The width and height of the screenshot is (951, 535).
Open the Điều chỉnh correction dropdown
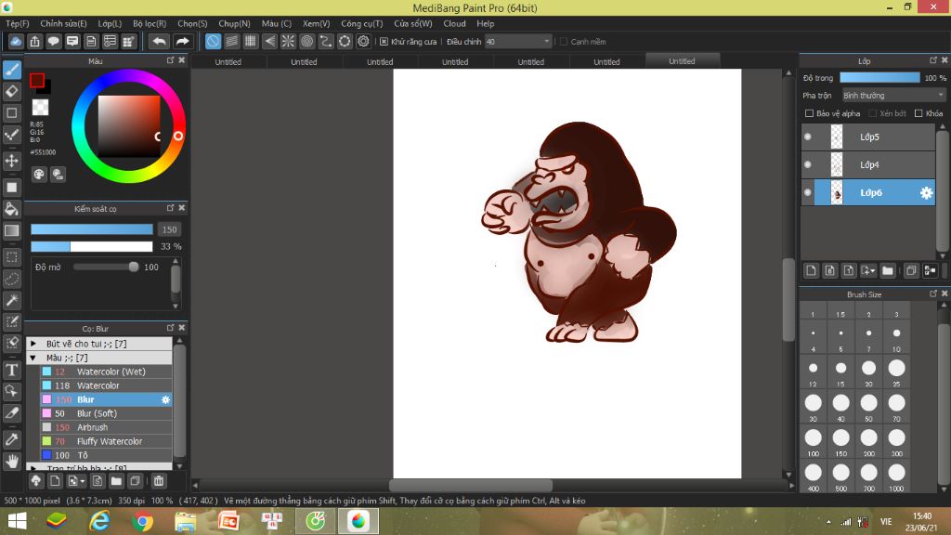coord(518,42)
